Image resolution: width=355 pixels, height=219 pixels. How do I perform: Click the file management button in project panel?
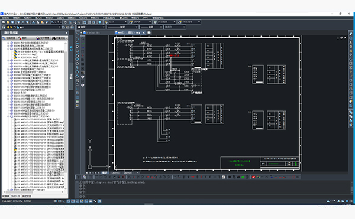pyautogui.click(x=43, y=38)
